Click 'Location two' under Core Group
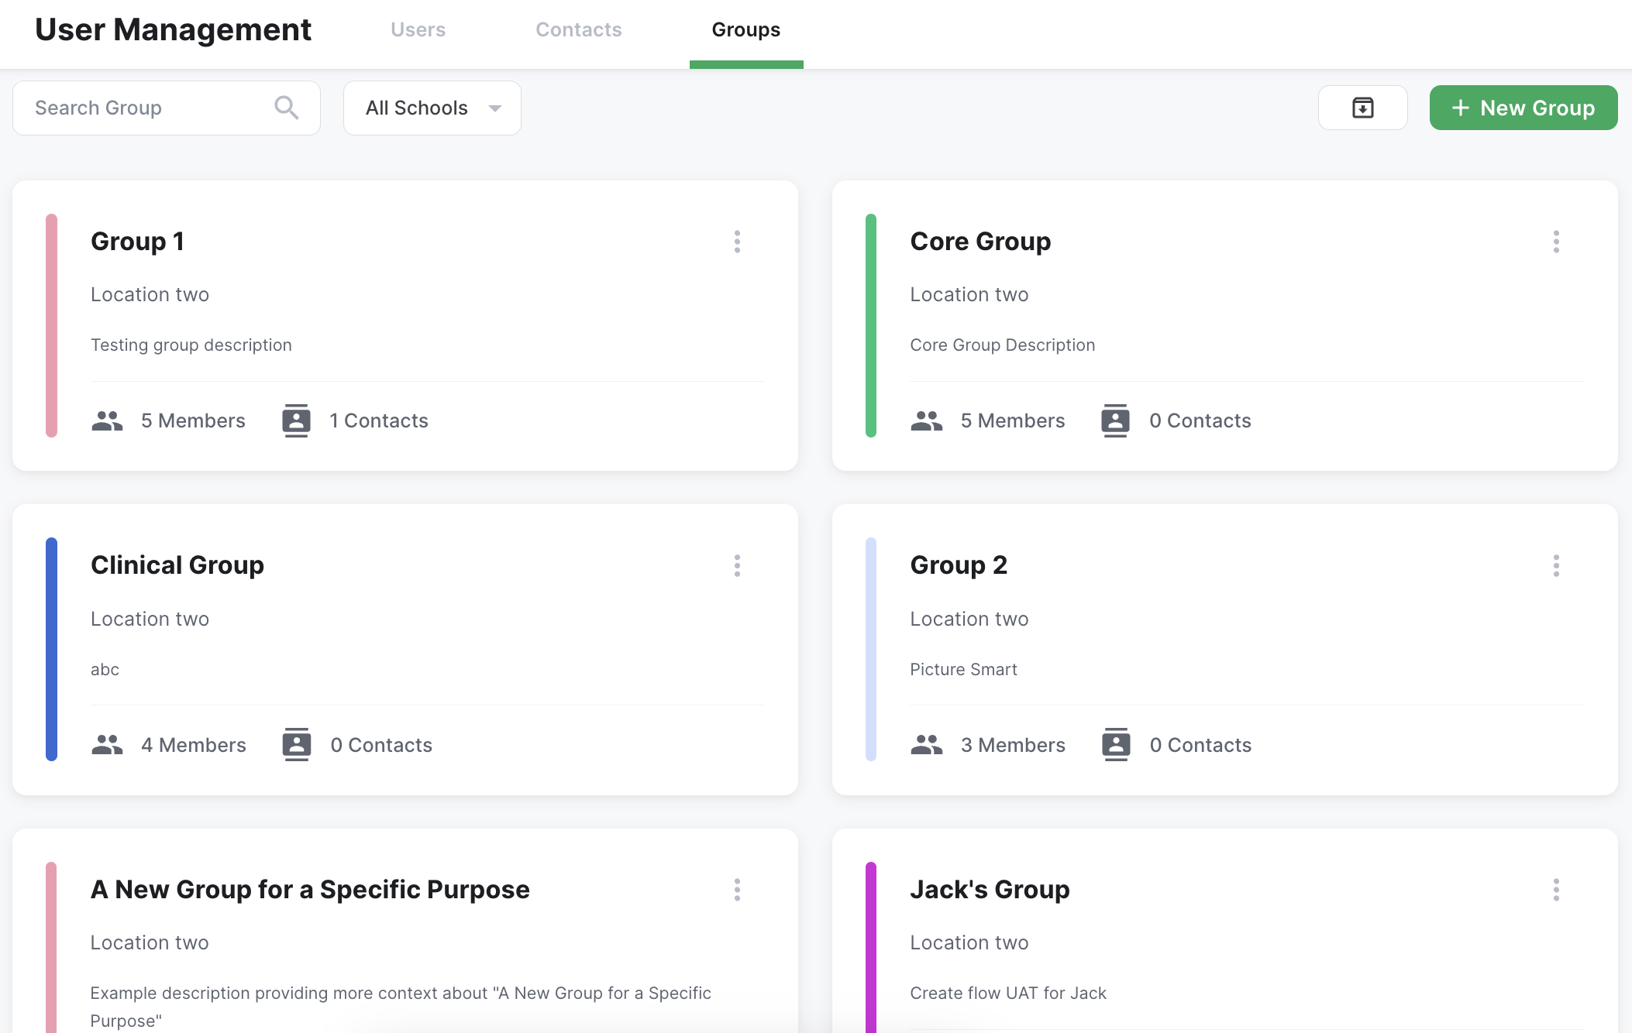The image size is (1632, 1033). (969, 295)
